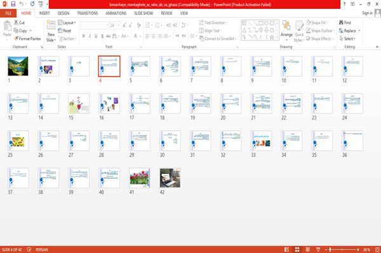
Task: Open font color picker A button
Action: pos(135,36)
